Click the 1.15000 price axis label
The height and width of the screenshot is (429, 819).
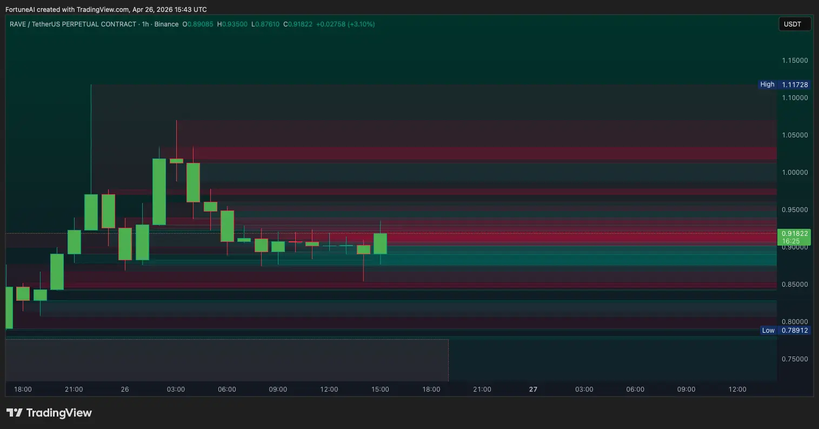(x=795, y=60)
